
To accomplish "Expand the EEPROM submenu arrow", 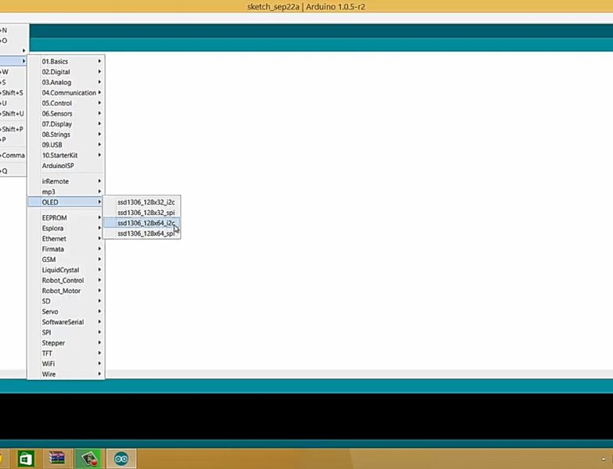I will (99, 217).
